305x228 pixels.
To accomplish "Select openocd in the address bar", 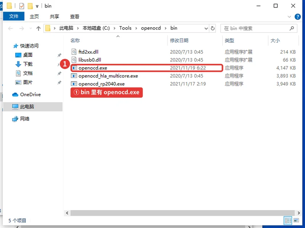I will point(151,28).
